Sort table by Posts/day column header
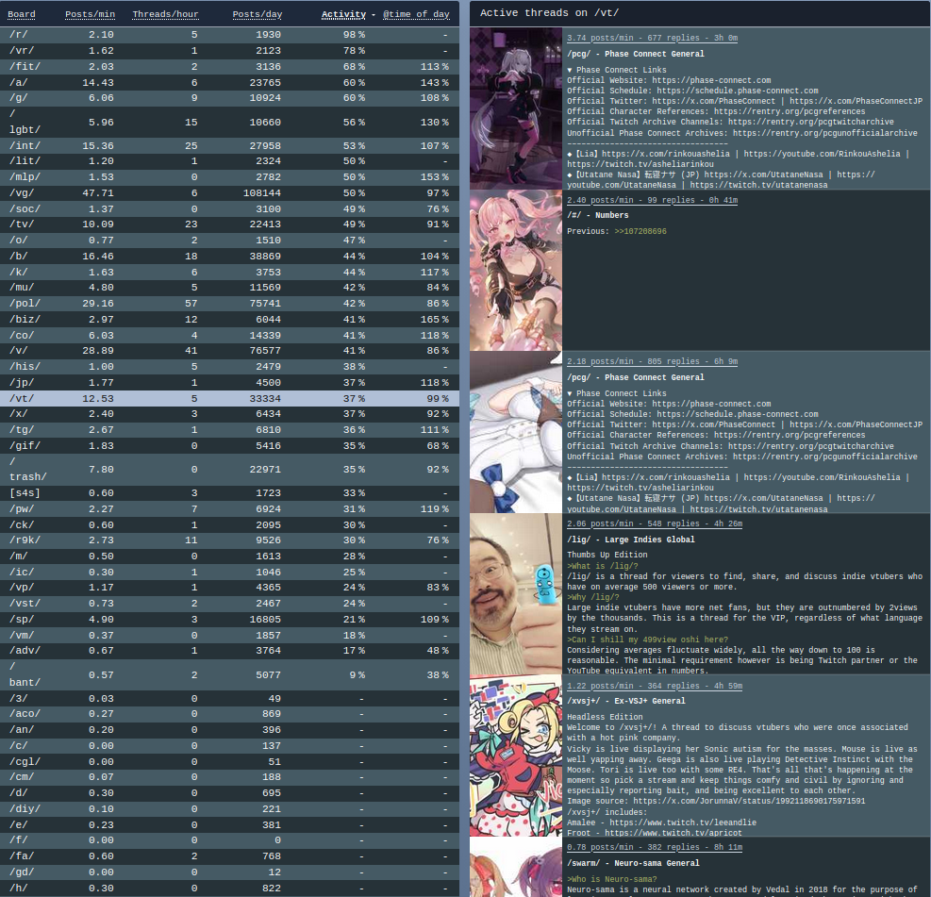 258,14
